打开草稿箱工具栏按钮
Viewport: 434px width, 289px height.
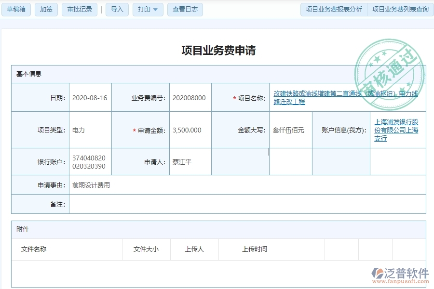pyautogui.click(x=16, y=9)
